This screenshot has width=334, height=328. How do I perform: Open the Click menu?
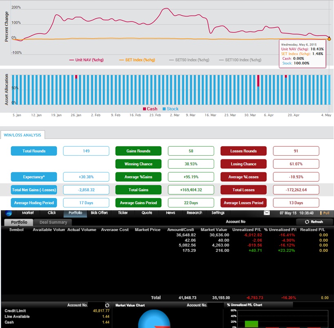(52, 213)
